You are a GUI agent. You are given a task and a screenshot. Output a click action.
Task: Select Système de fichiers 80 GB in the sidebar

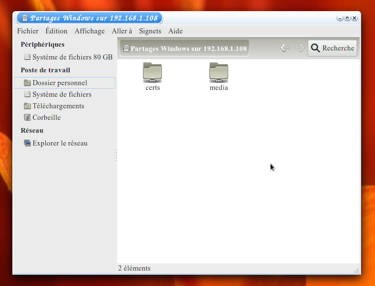pos(65,57)
